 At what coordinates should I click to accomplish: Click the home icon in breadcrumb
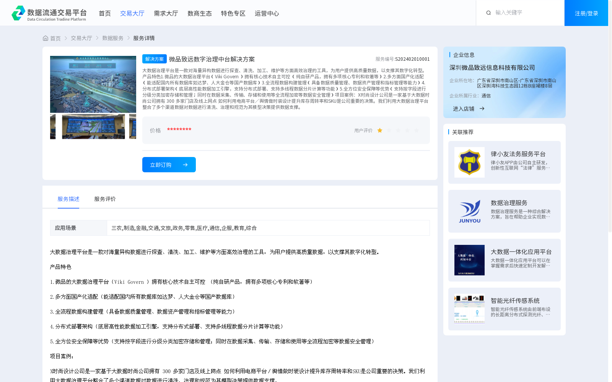pos(46,38)
